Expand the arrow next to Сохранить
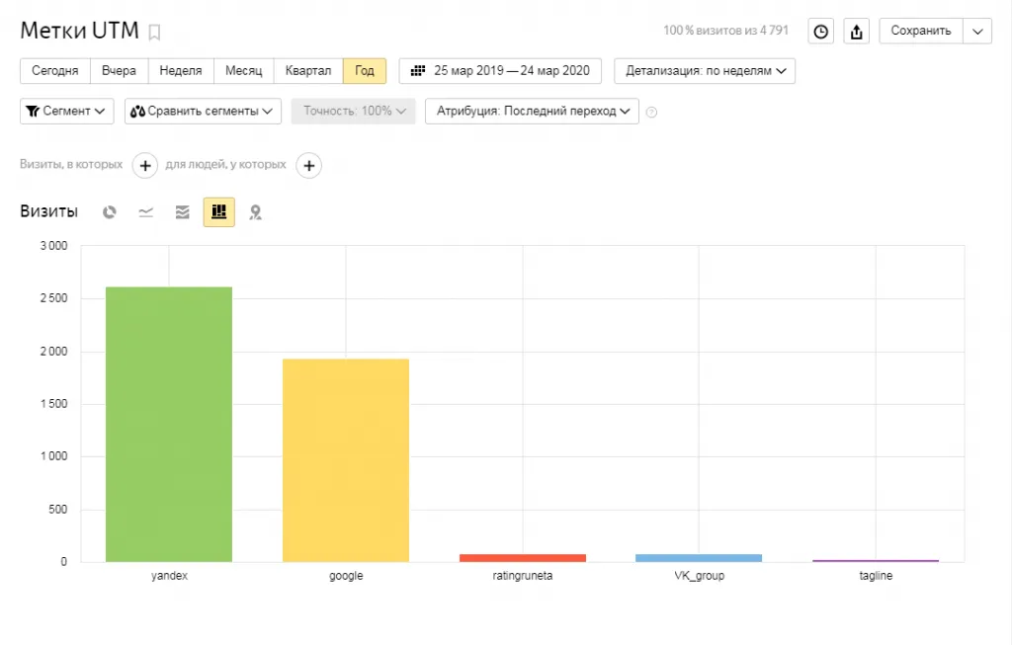The width and height of the screenshot is (1012, 645). (977, 31)
